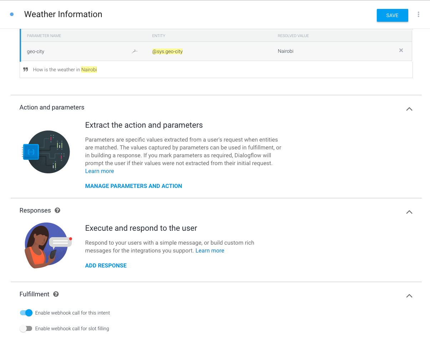Click MANAGE PARAMETERS AND ACTION

tap(133, 186)
